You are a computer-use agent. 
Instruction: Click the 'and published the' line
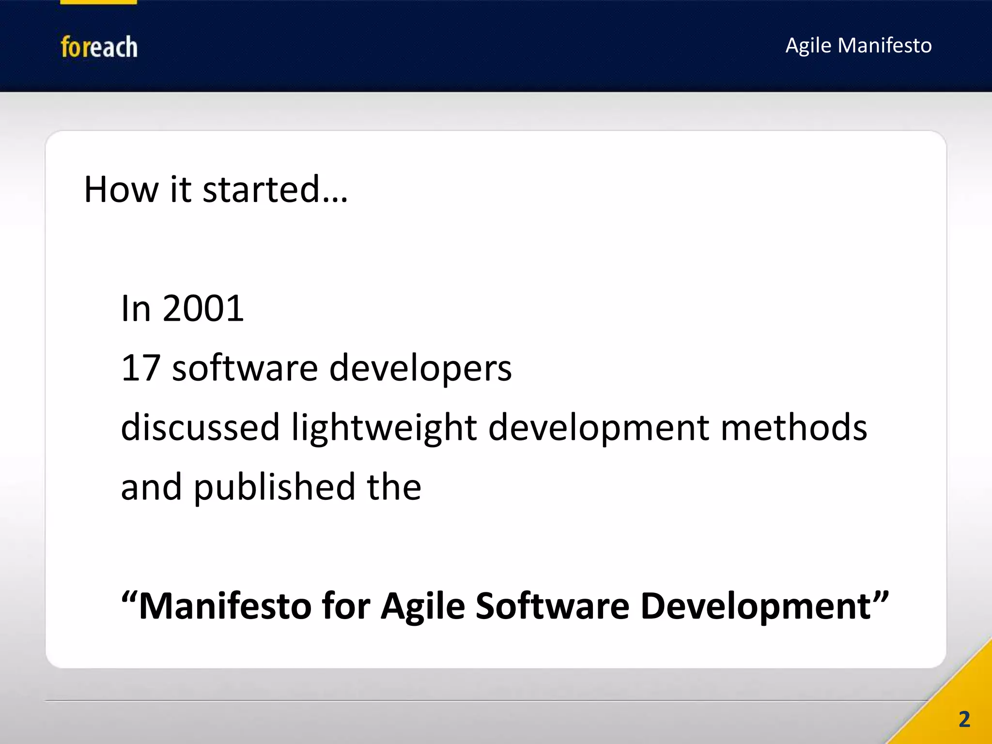coord(271,487)
